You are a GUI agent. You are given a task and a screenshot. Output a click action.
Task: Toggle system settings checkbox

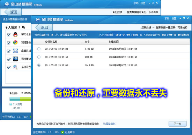pyautogui.click(x=9, y=67)
